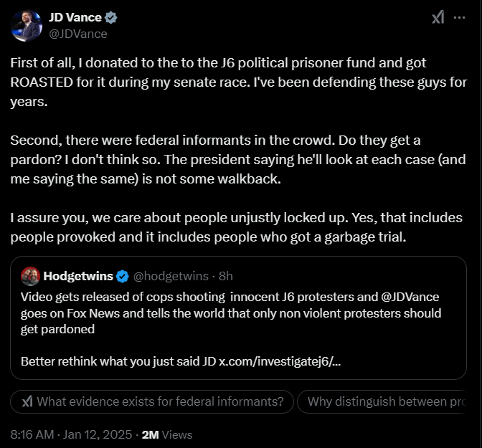
Task: Open JD Vance's profile picture
Action: [x=25, y=25]
